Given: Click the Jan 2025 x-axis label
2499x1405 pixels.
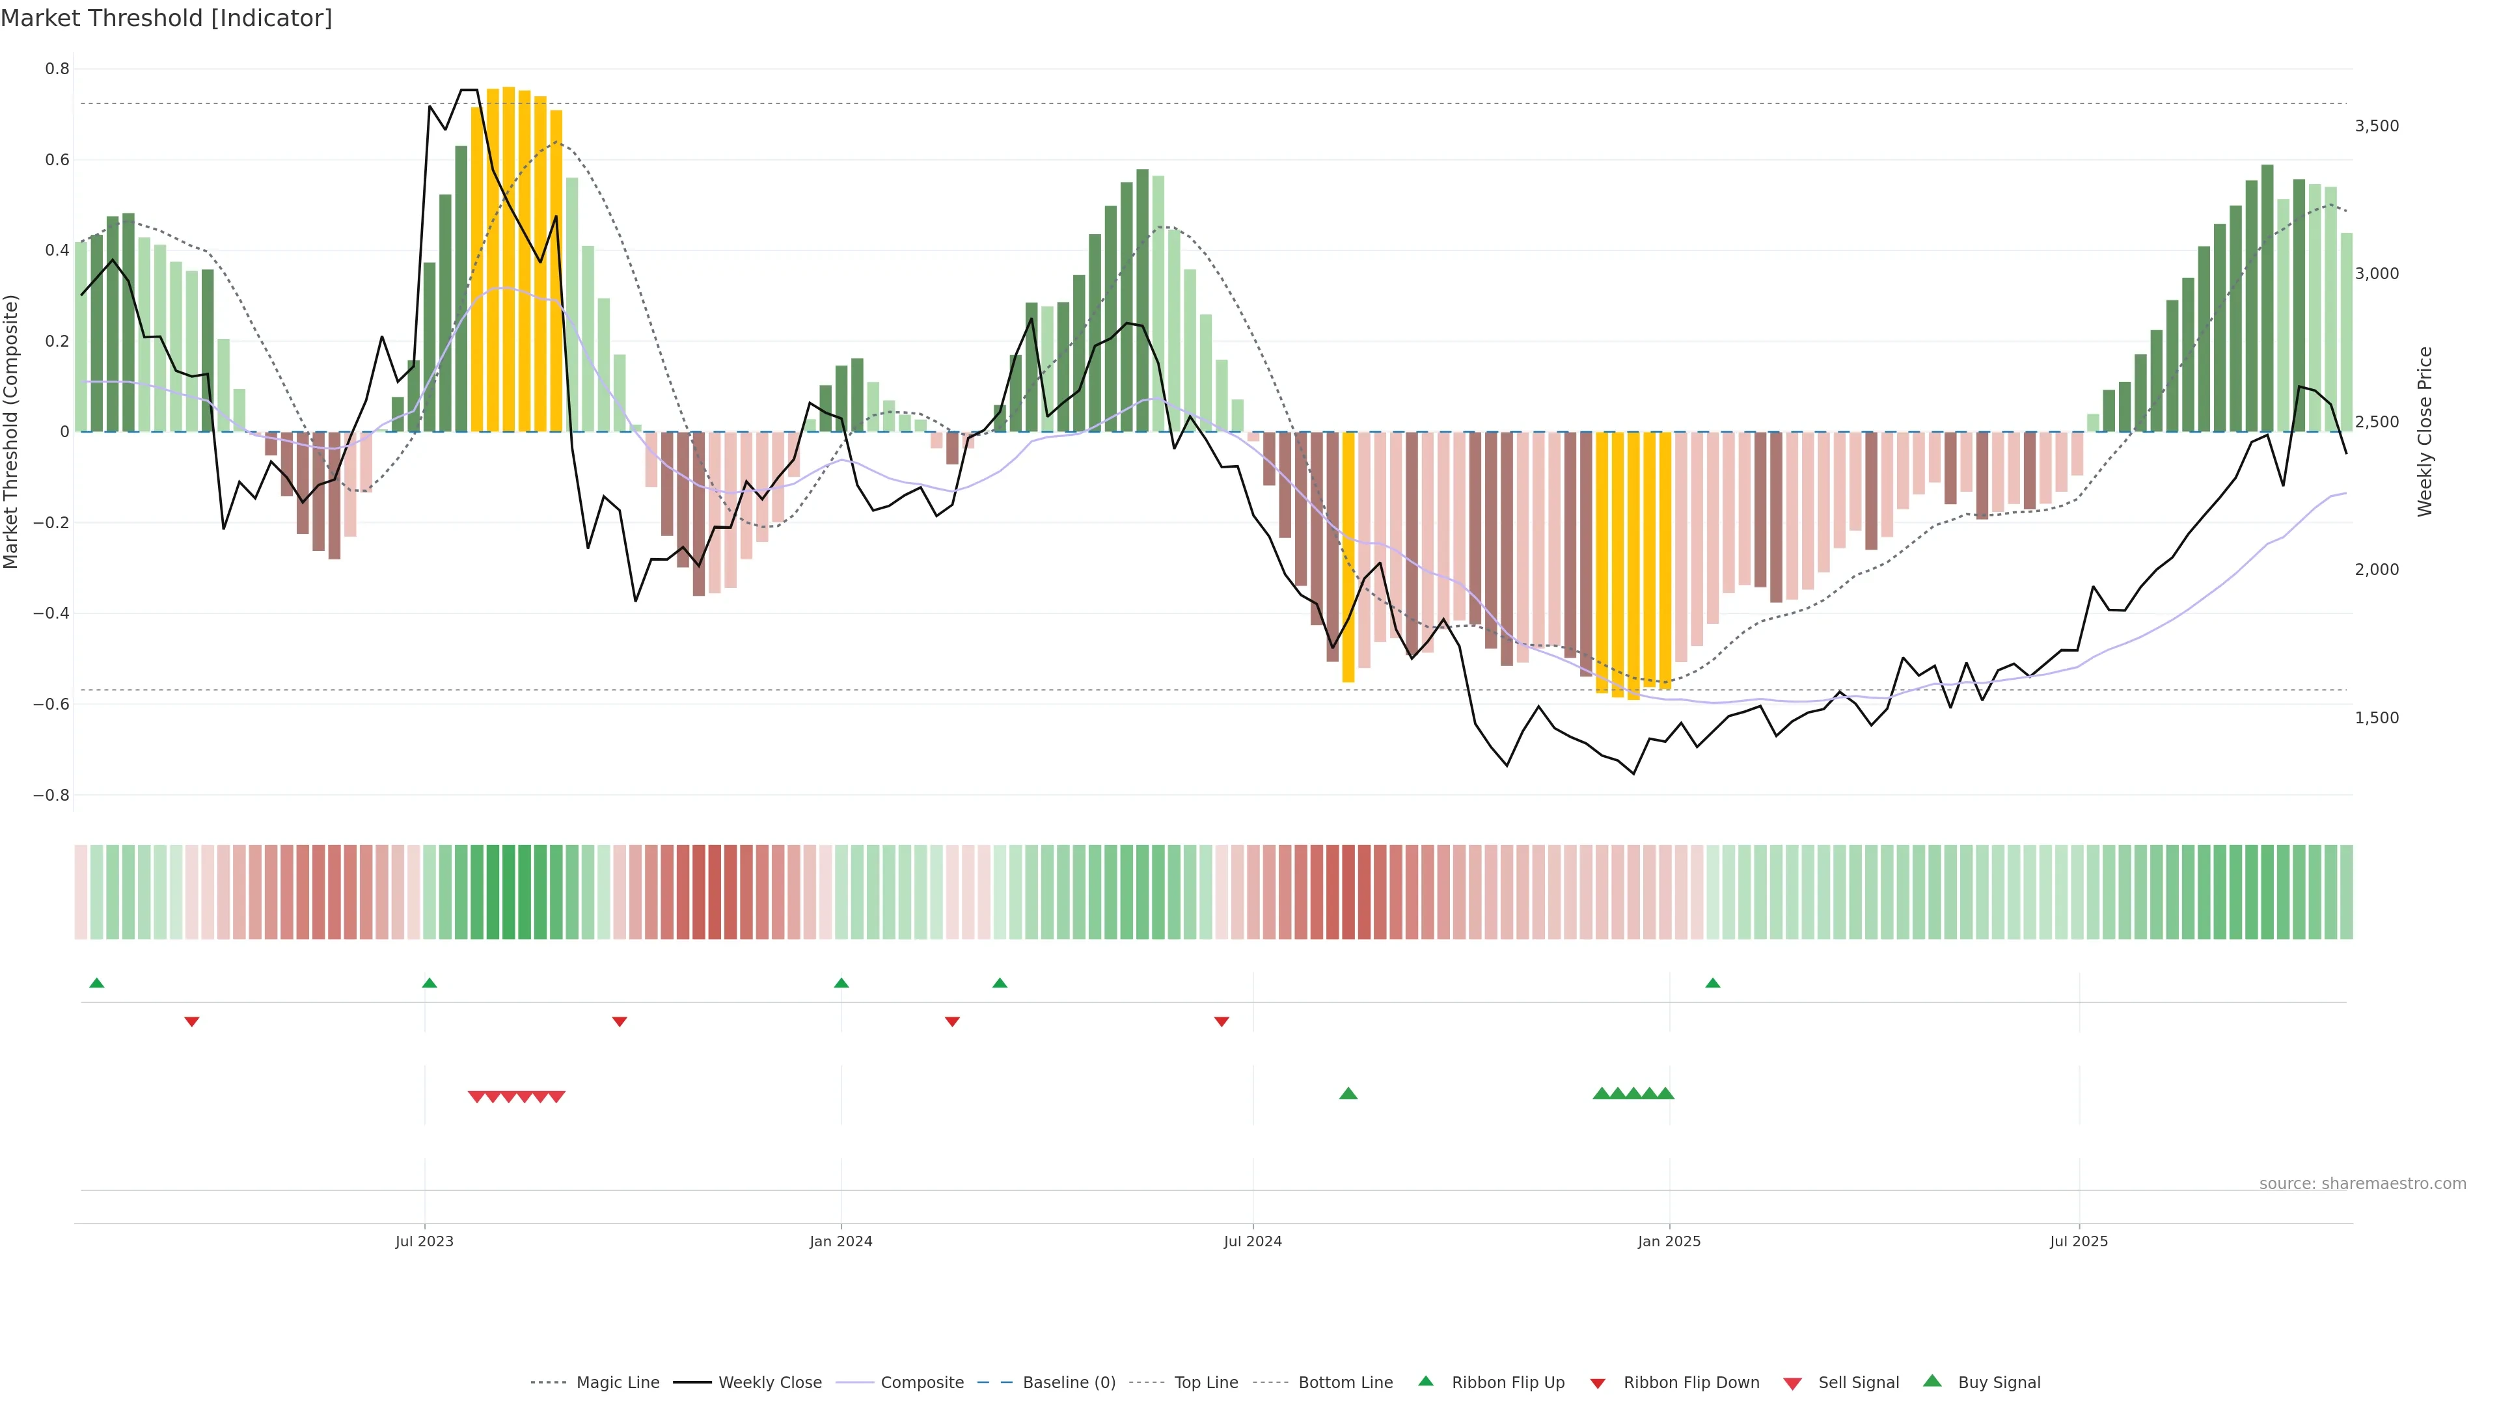Looking at the screenshot, I should coord(1669,1241).
